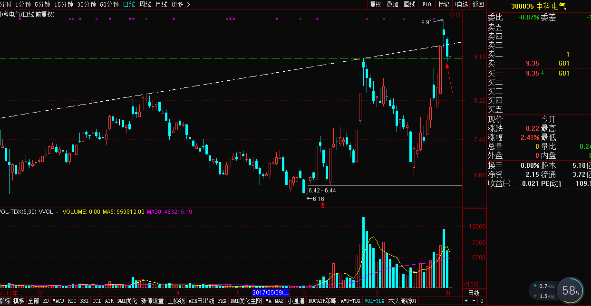Click the 300035 中科电气 stock title
Screen dimensions: 591x306
coord(538,6)
